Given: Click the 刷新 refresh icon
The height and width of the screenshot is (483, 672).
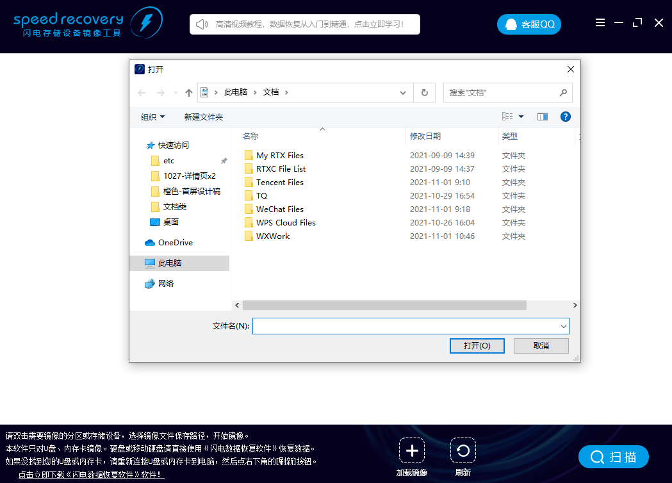Looking at the screenshot, I should tap(463, 450).
